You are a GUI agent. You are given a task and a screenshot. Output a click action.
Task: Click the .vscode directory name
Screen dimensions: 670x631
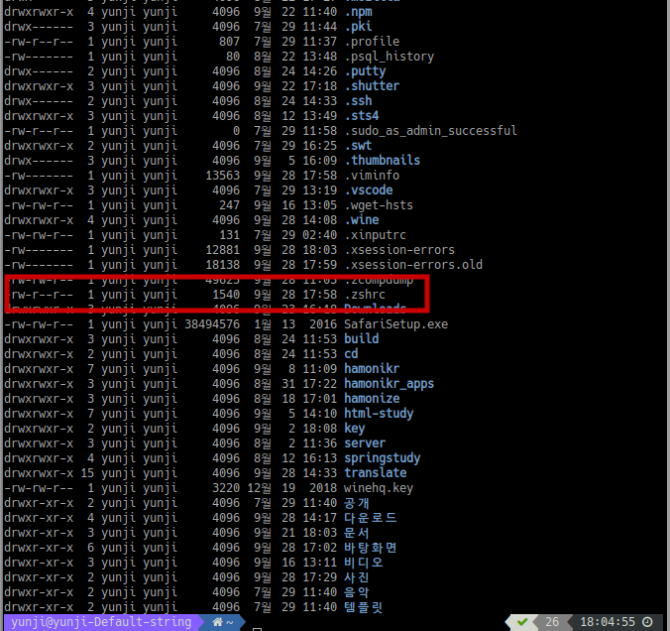[x=369, y=189]
